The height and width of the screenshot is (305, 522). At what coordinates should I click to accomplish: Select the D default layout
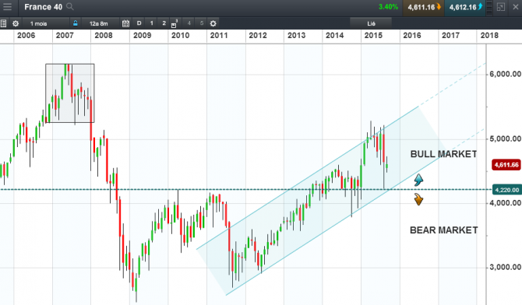[139, 23]
